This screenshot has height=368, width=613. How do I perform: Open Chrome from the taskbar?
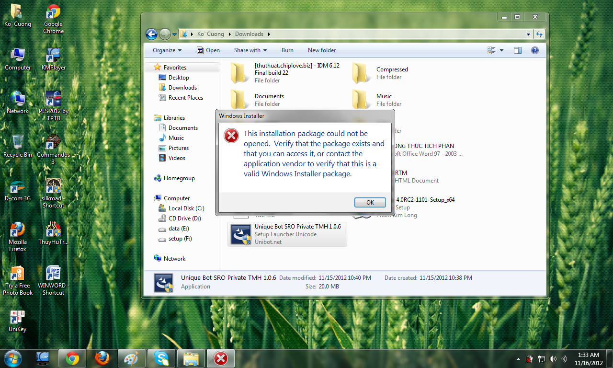(72, 358)
